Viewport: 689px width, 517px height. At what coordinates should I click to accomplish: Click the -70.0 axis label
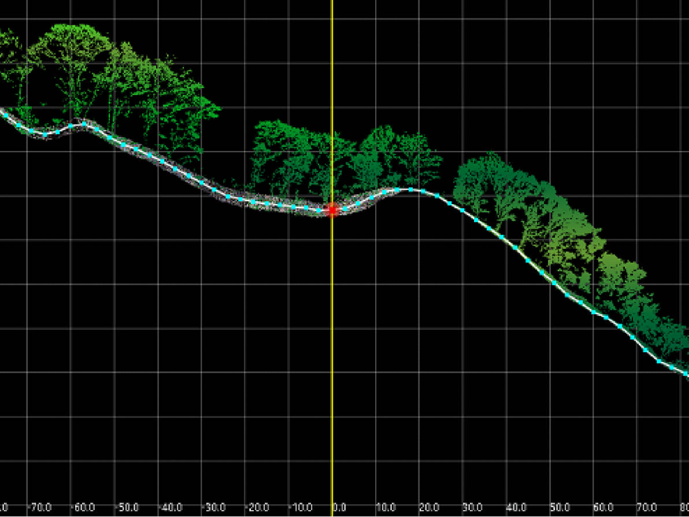pyautogui.click(x=39, y=508)
